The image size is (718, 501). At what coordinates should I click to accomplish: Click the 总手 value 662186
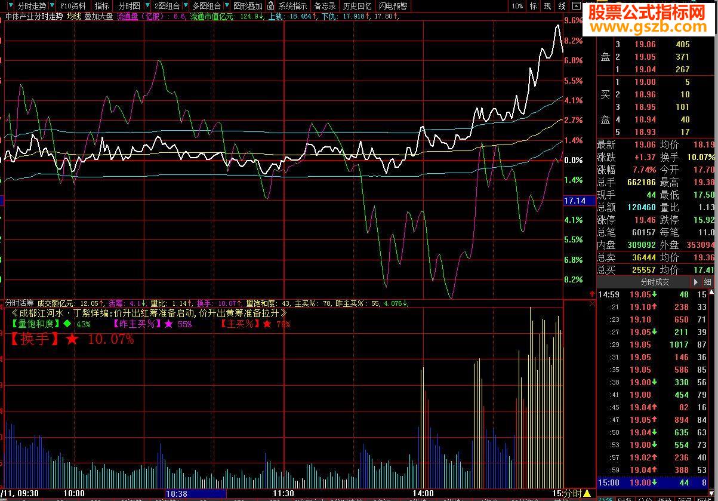pyautogui.click(x=640, y=182)
